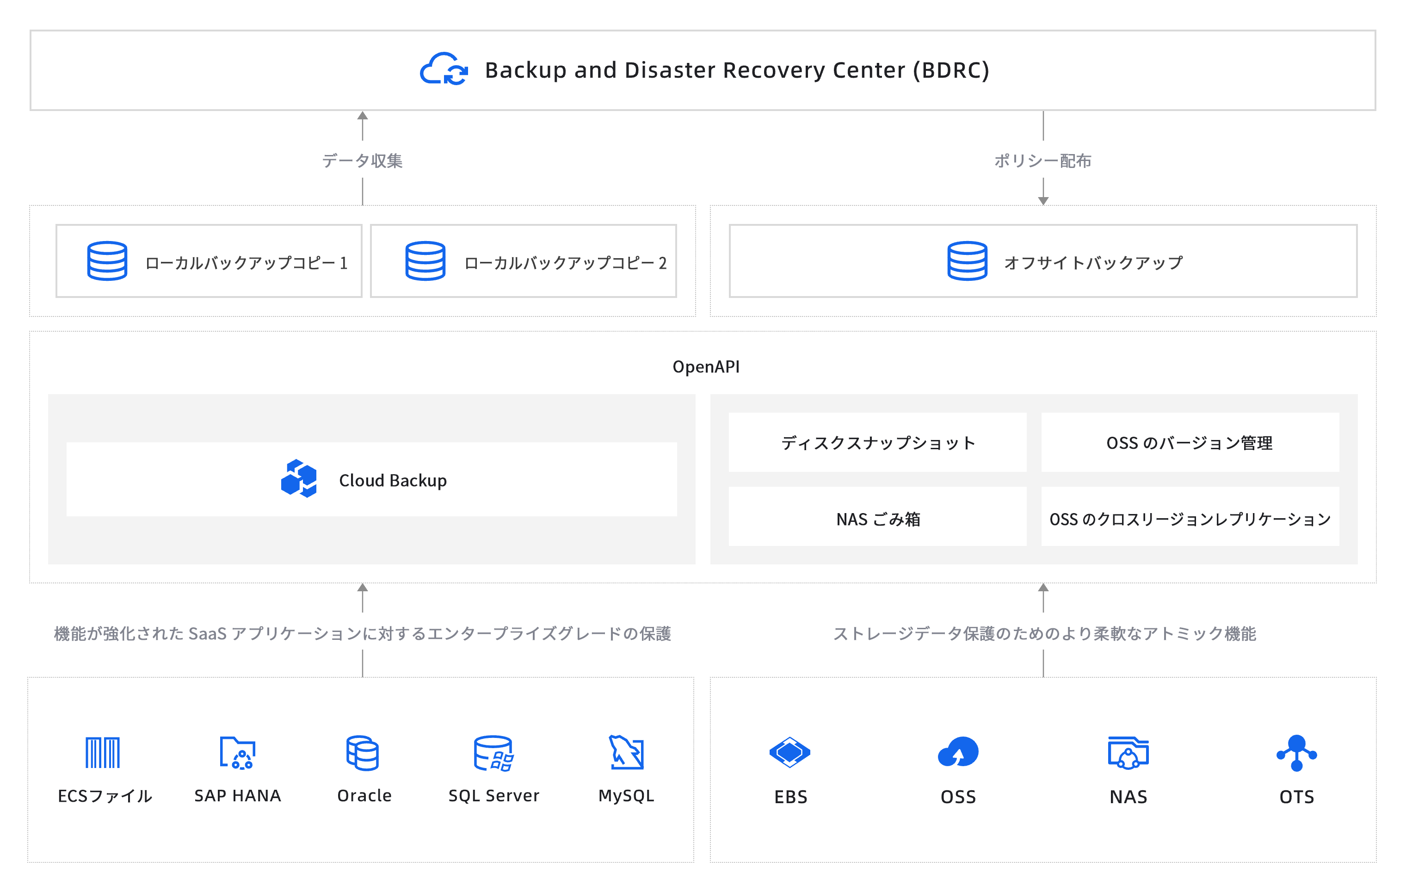Click the database icon for backup copy 1
The width and height of the screenshot is (1406, 892).
click(x=107, y=261)
